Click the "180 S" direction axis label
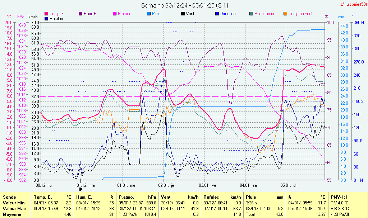368x218 pixels. click(359, 101)
